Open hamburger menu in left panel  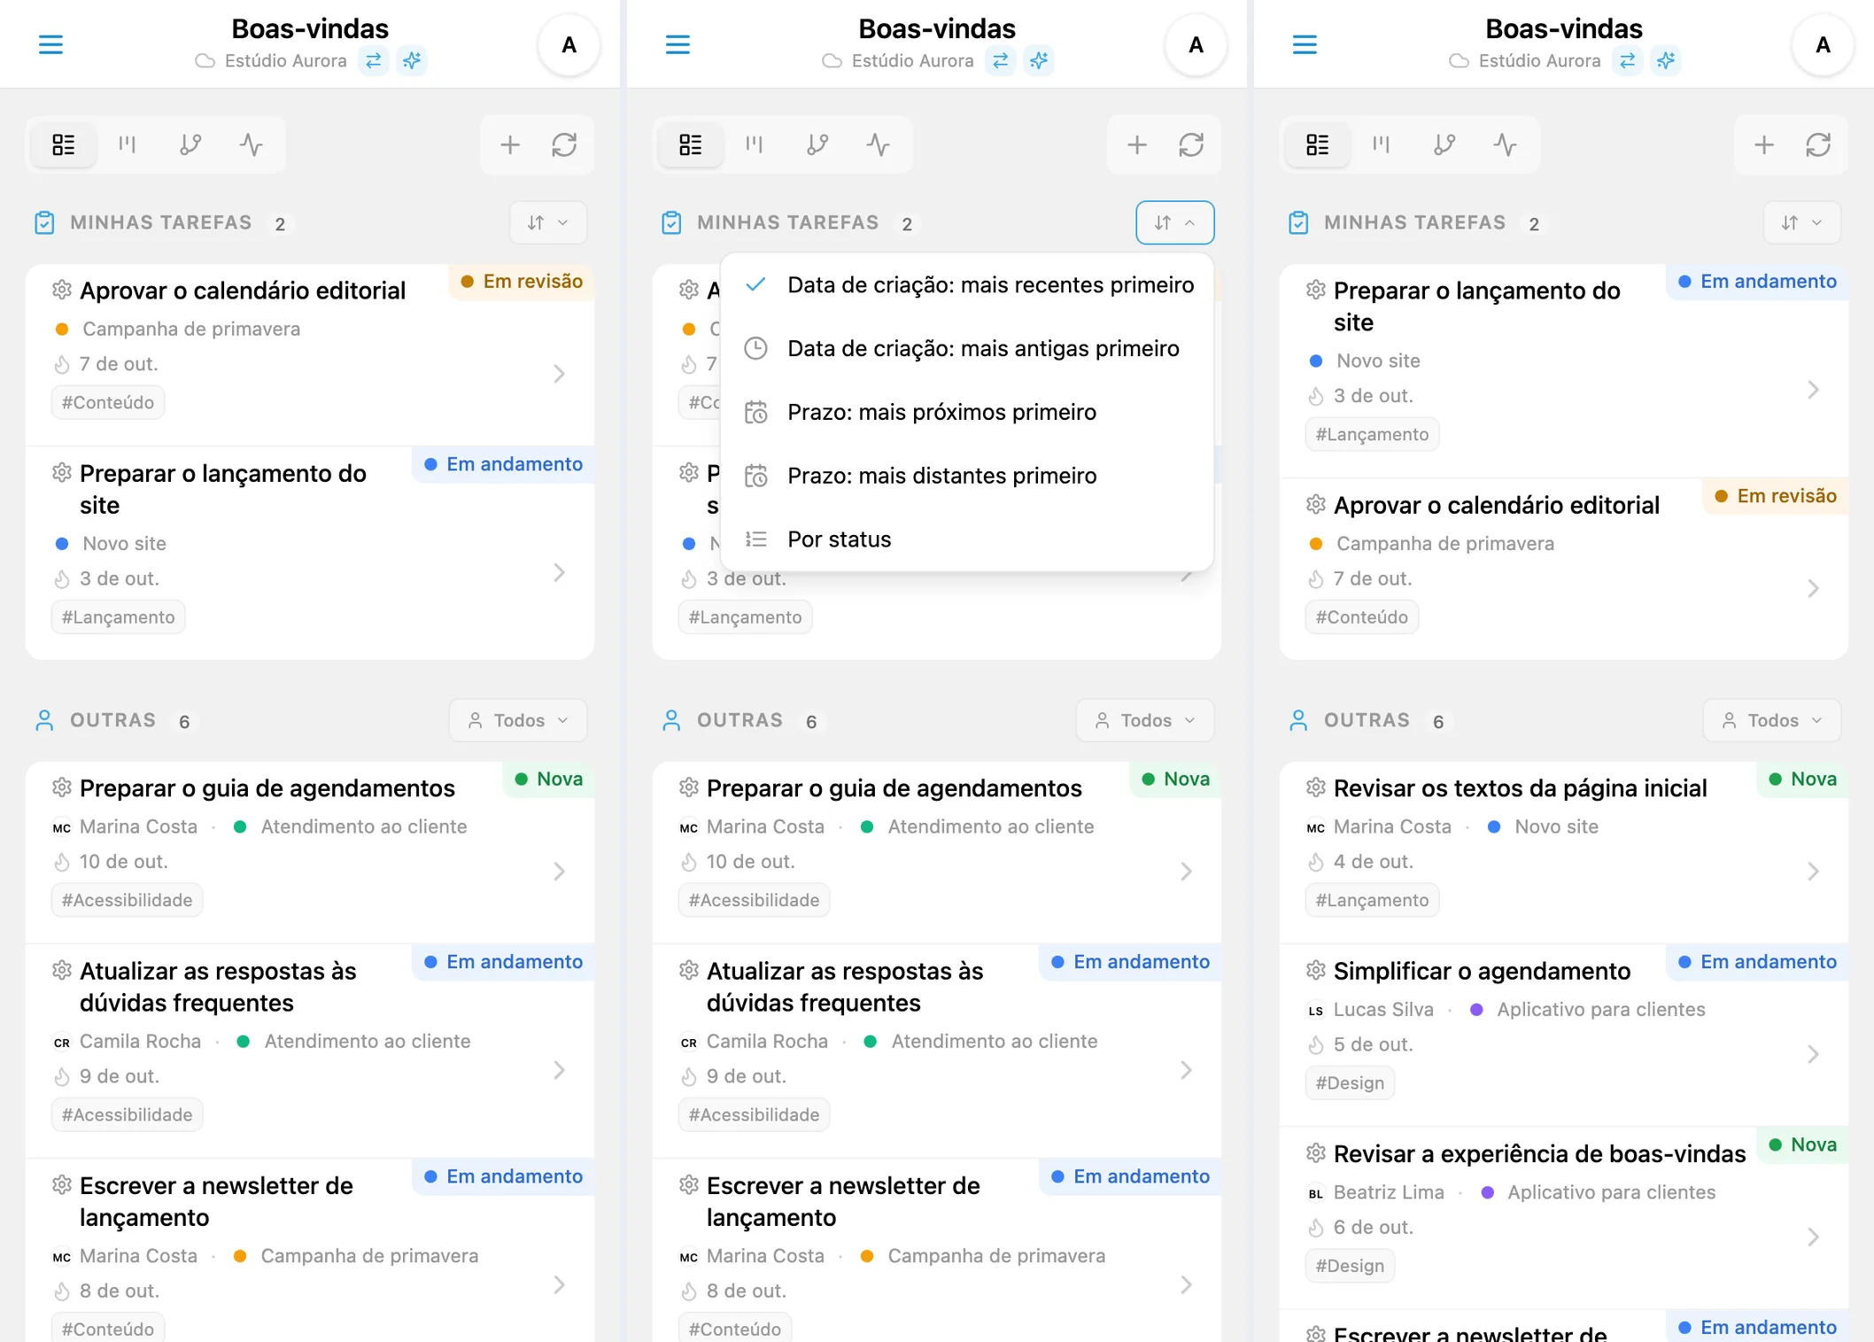point(50,44)
